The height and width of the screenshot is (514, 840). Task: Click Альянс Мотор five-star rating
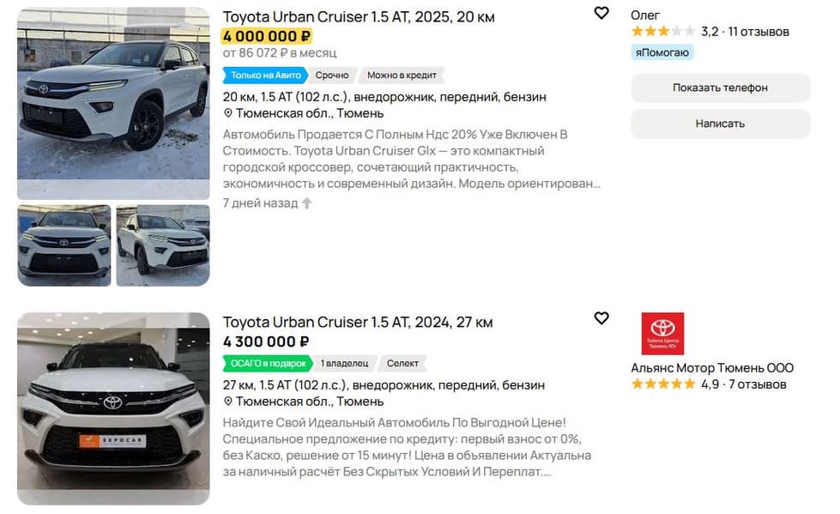coord(662,384)
